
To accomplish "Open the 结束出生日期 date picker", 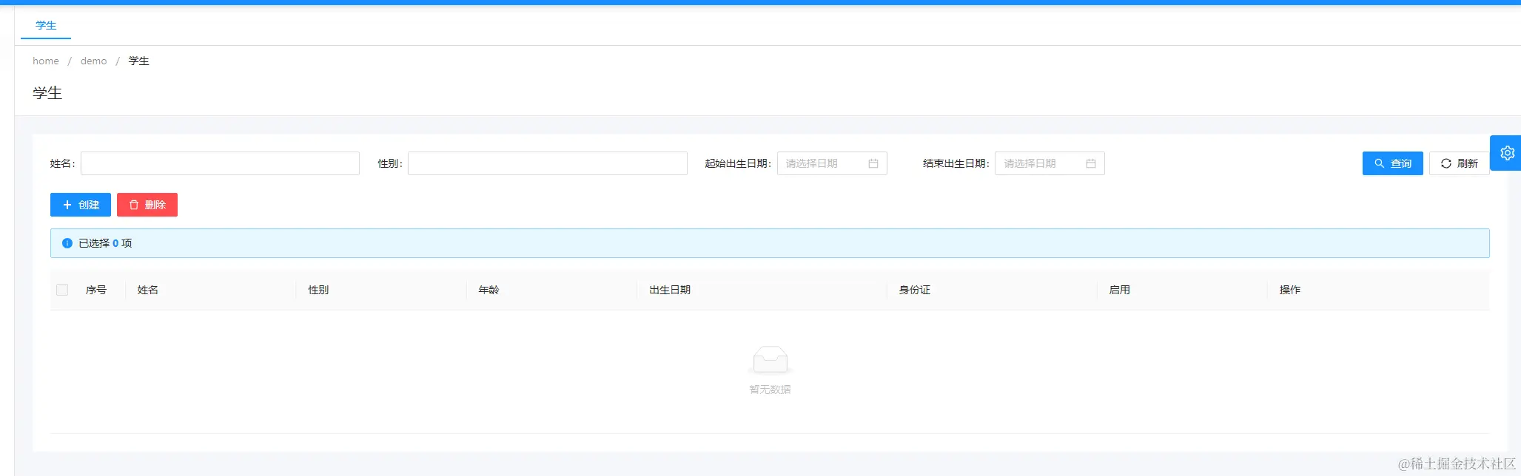I will [x=1050, y=163].
